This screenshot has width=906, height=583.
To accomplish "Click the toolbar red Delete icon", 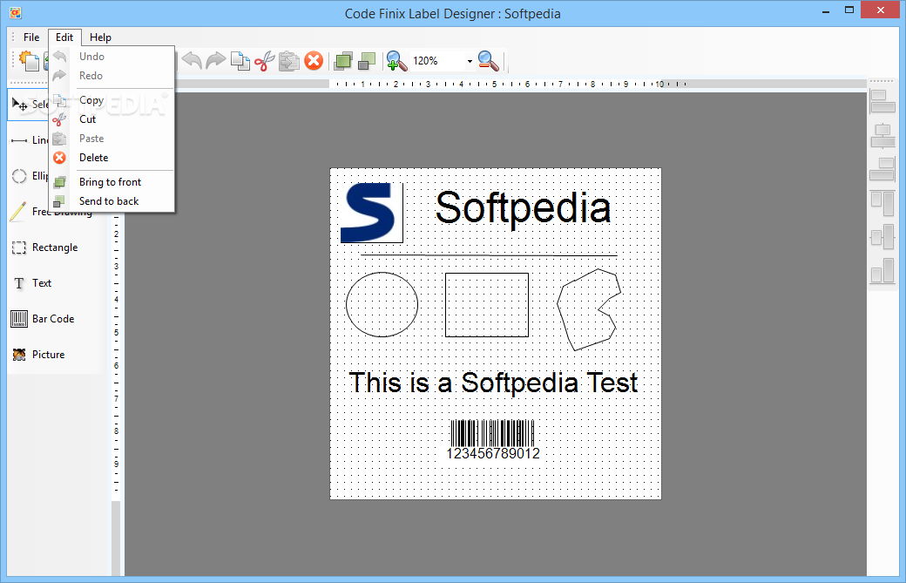I will [x=314, y=61].
